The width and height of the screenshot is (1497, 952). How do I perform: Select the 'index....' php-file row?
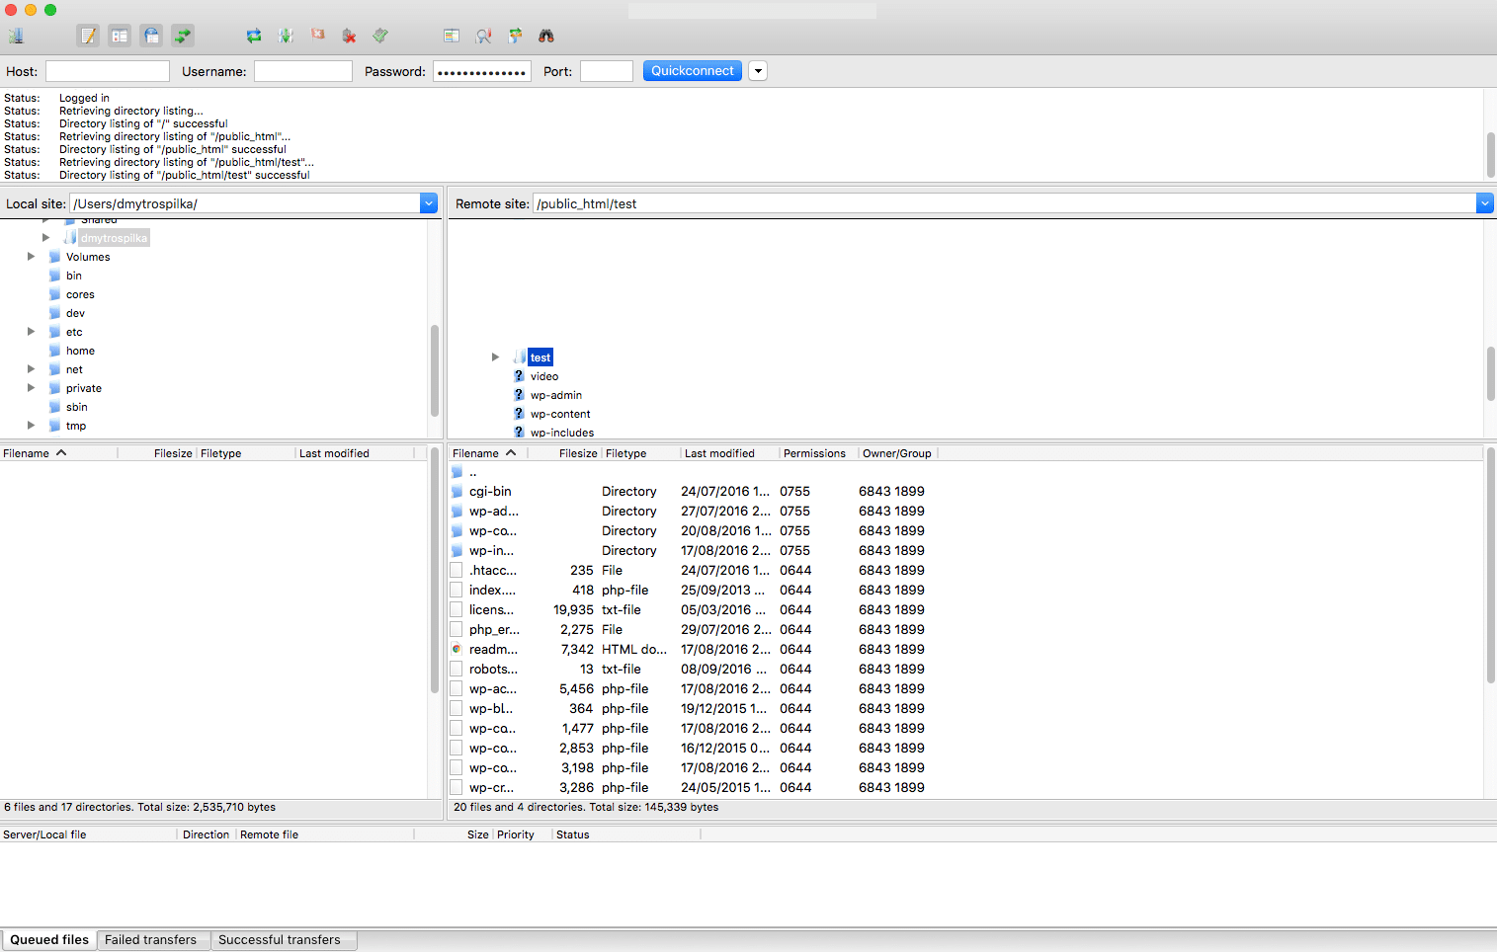965,590
